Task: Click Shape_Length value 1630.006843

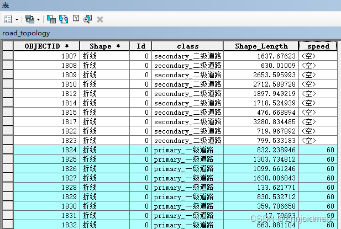Action: (274, 178)
